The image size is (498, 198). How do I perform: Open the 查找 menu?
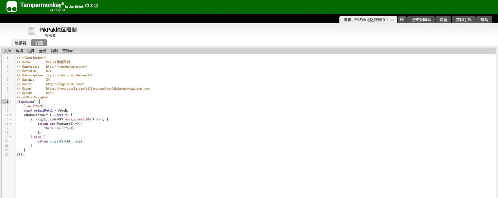[42, 51]
